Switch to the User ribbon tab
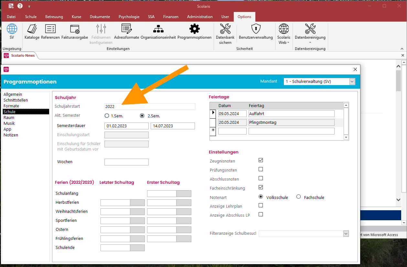Screen dimensions: 407x267 (x=225, y=17)
